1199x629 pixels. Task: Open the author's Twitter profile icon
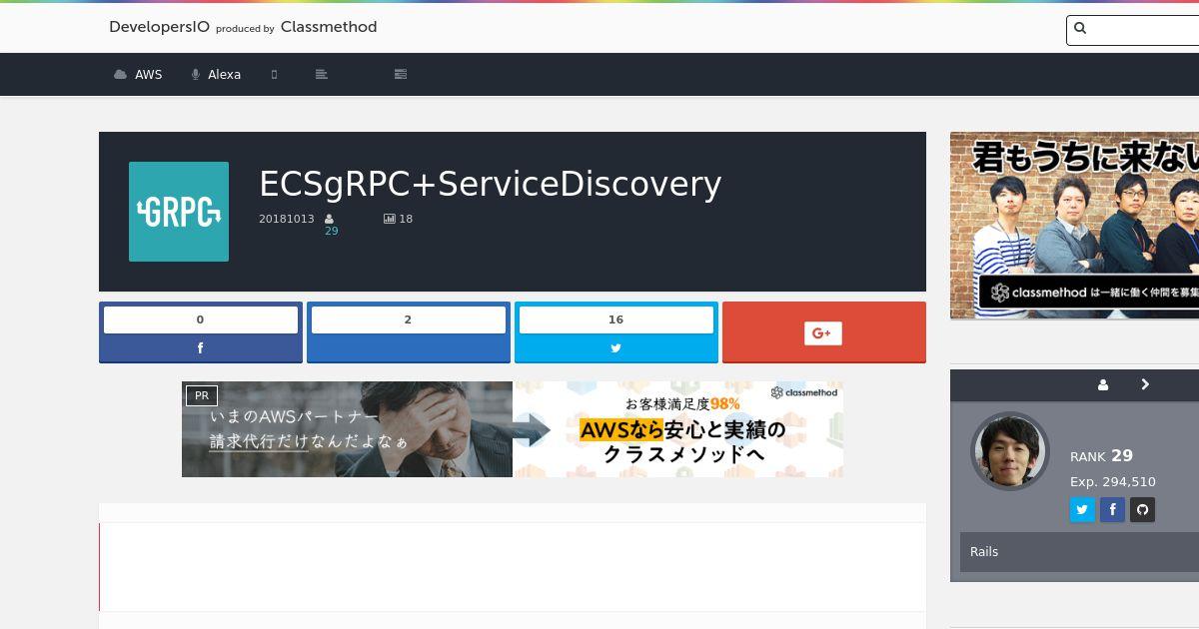click(1082, 510)
